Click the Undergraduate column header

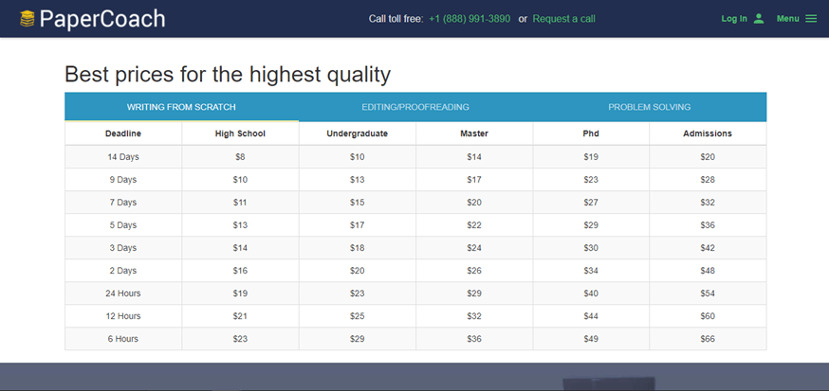point(358,134)
